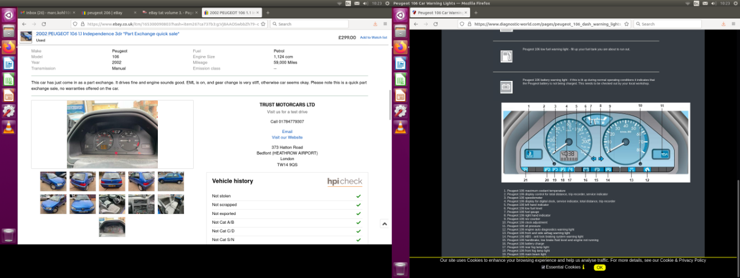
Task: Go back in the diagnostic-world Firefox window
Action: point(416,24)
